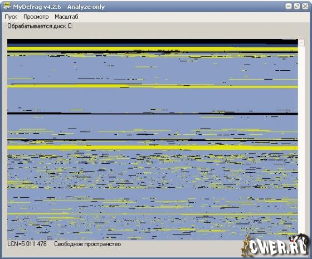Click the MyDefrag app icon in title bar
312x259 pixels.
point(7,6)
